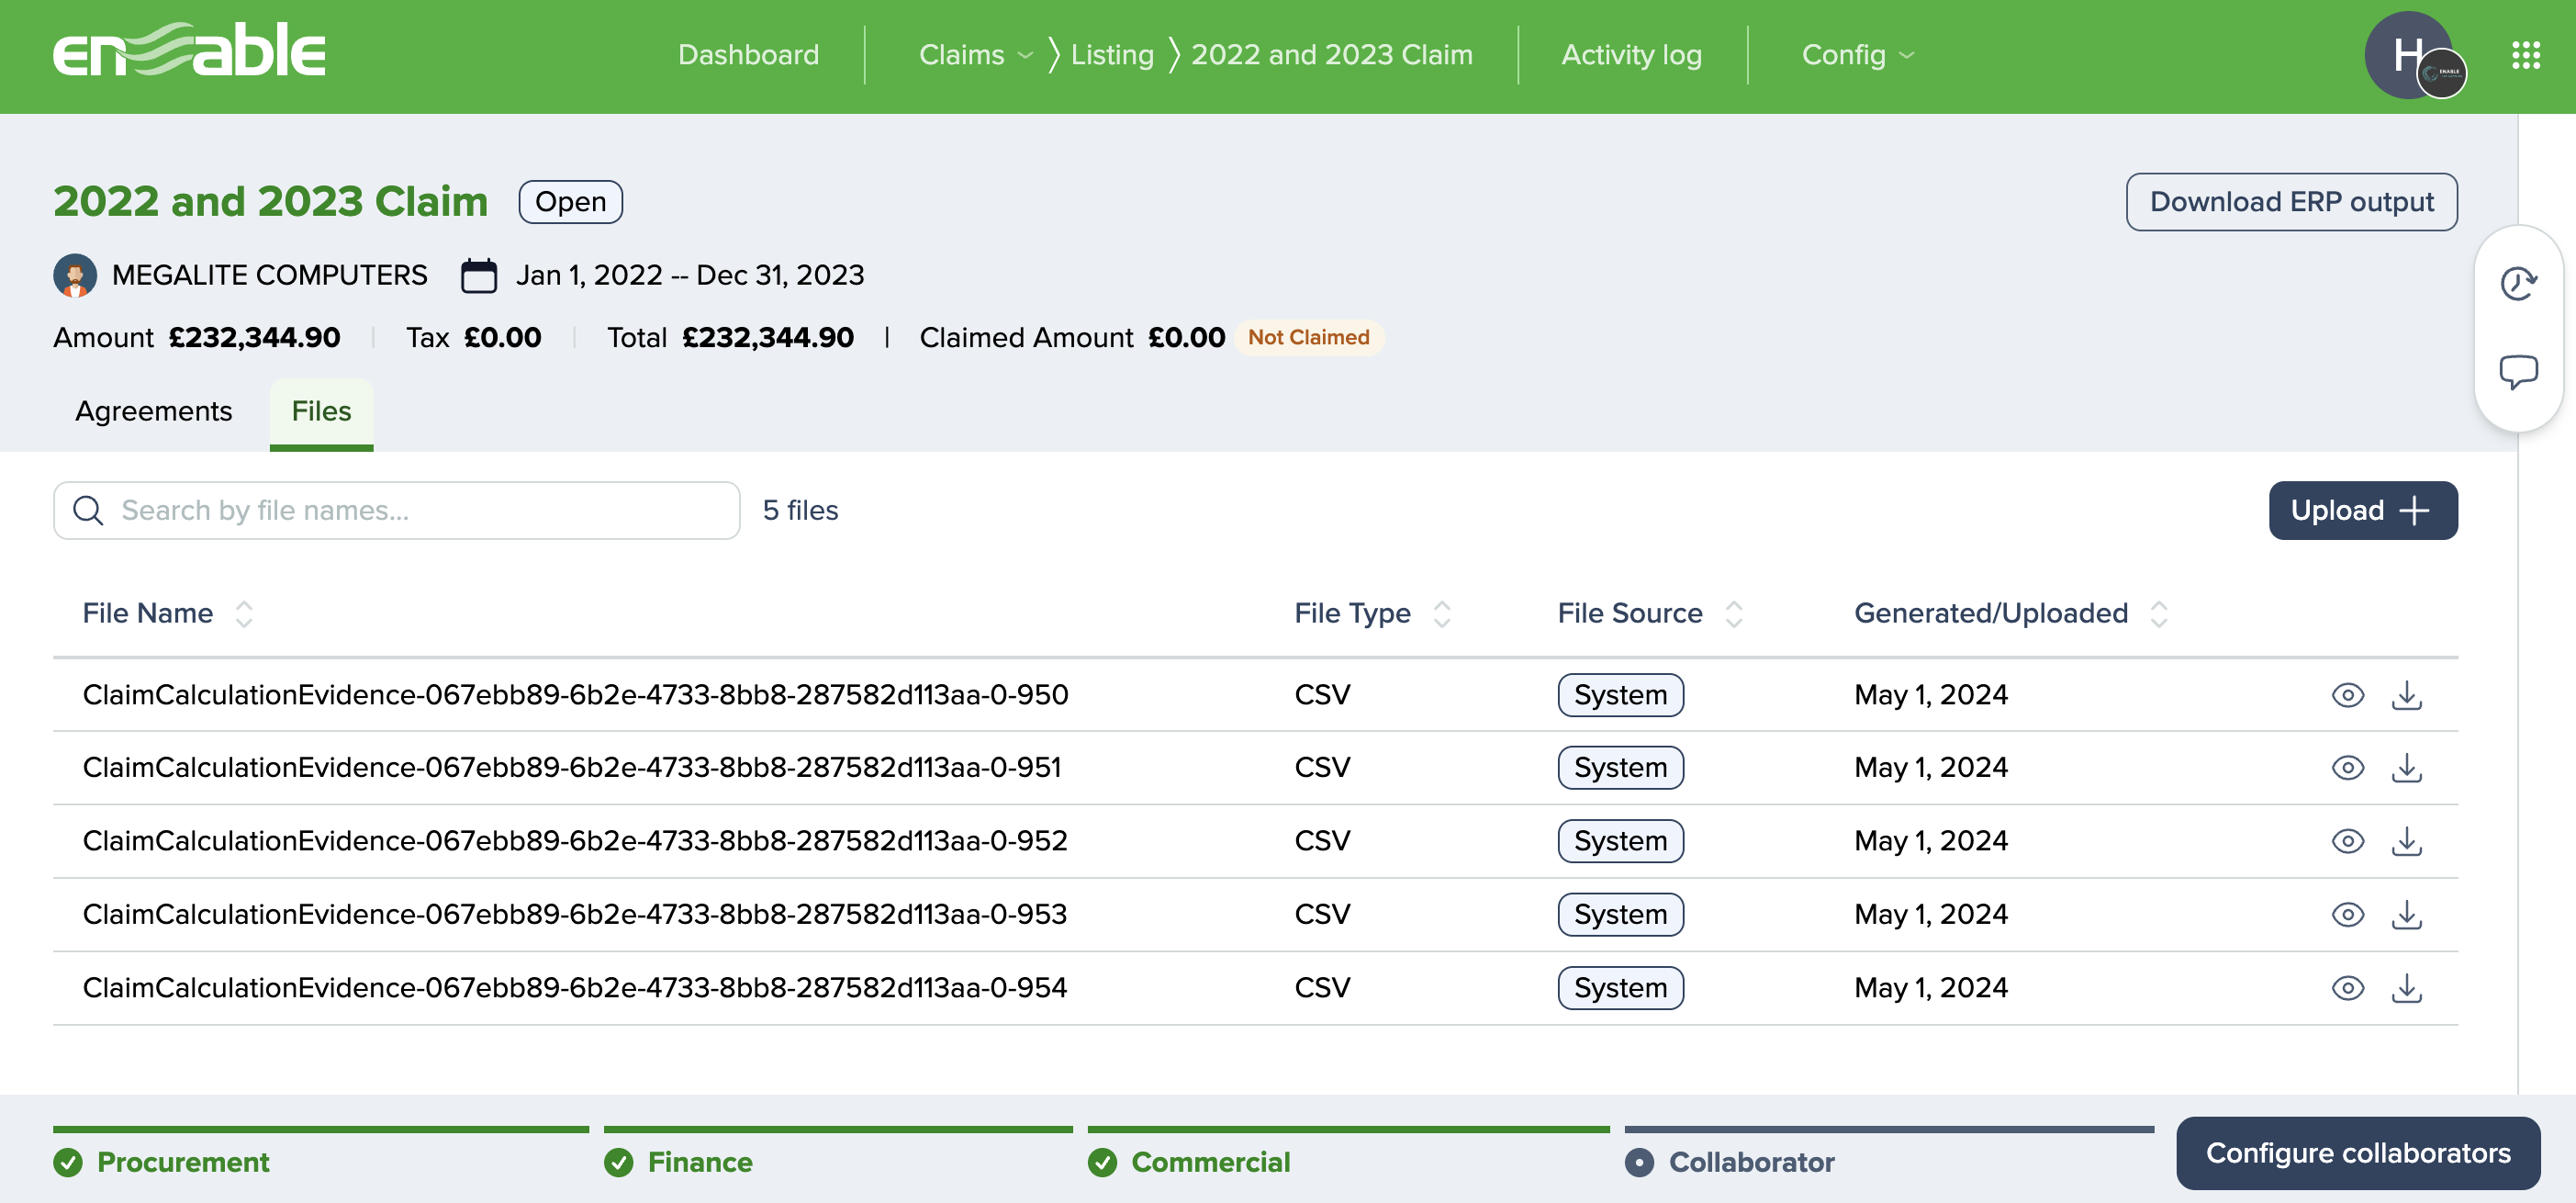Preview the file ending in 0-951
The image size is (2576, 1203).
[2347, 768]
